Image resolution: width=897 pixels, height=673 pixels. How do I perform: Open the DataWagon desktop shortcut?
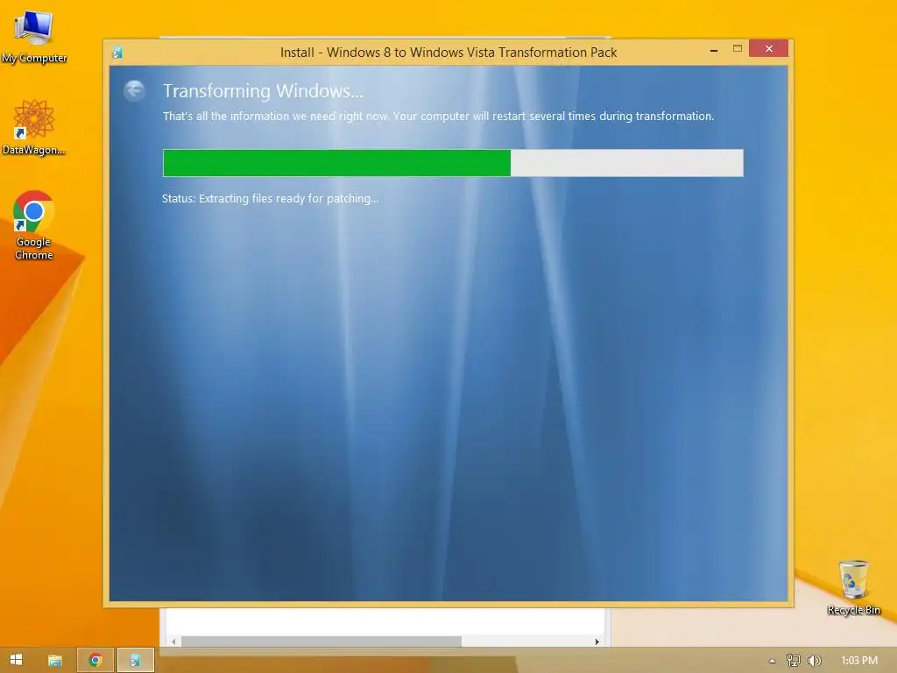[x=34, y=127]
